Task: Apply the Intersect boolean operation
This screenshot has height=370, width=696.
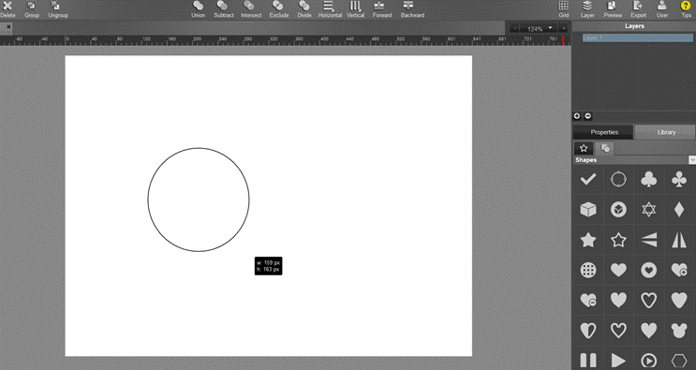Action: point(251,9)
